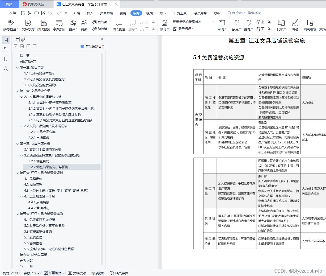Go to the 首页 home tab
Screen dimensions: 326x276
(x=9, y=4)
